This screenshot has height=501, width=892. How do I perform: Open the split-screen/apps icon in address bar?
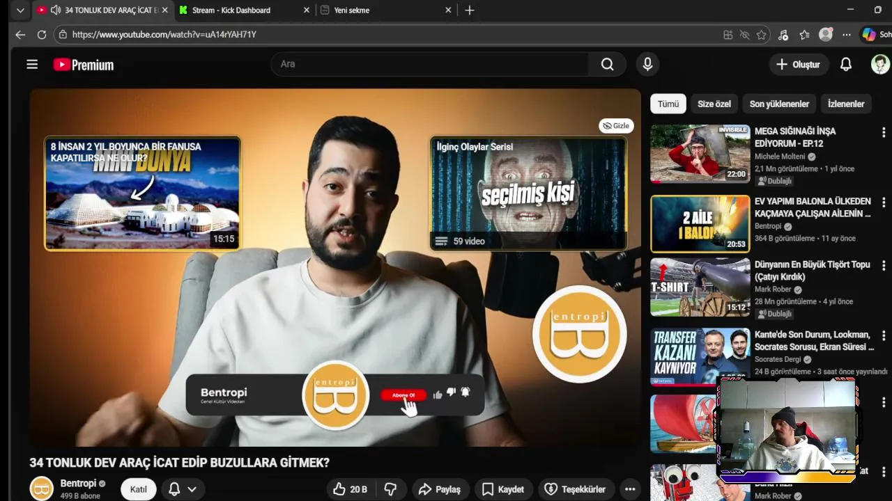pyautogui.click(x=728, y=35)
